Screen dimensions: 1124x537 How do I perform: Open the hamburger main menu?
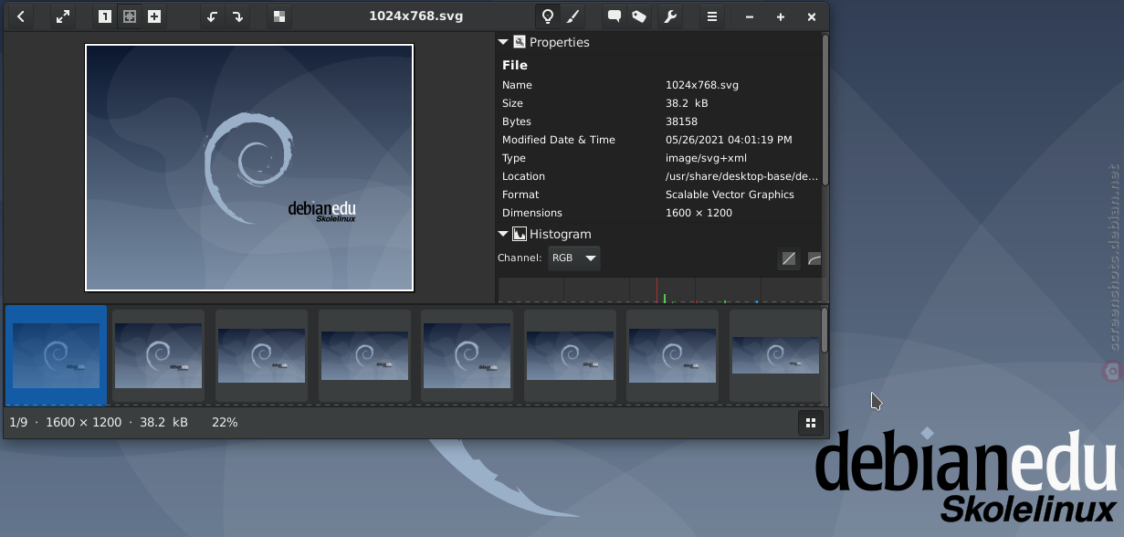tap(712, 16)
